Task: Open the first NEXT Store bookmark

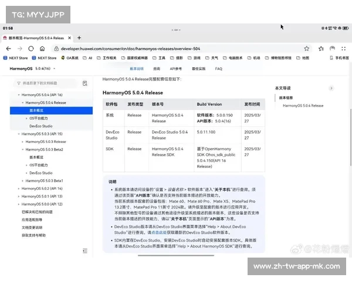Action: coord(15,58)
